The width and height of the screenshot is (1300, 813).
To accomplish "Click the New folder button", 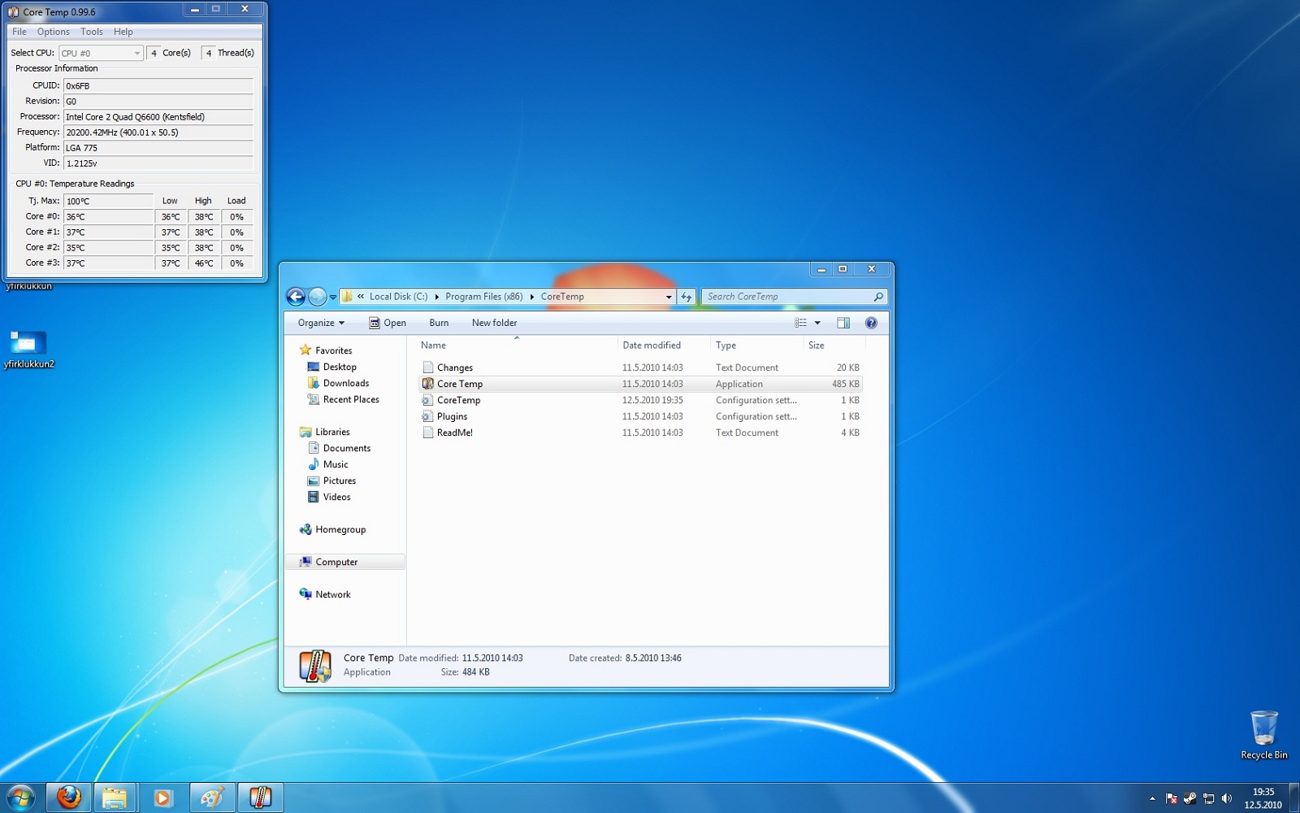I will click(x=494, y=323).
